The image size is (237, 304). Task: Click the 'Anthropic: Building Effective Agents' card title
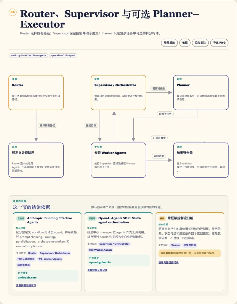49,220
